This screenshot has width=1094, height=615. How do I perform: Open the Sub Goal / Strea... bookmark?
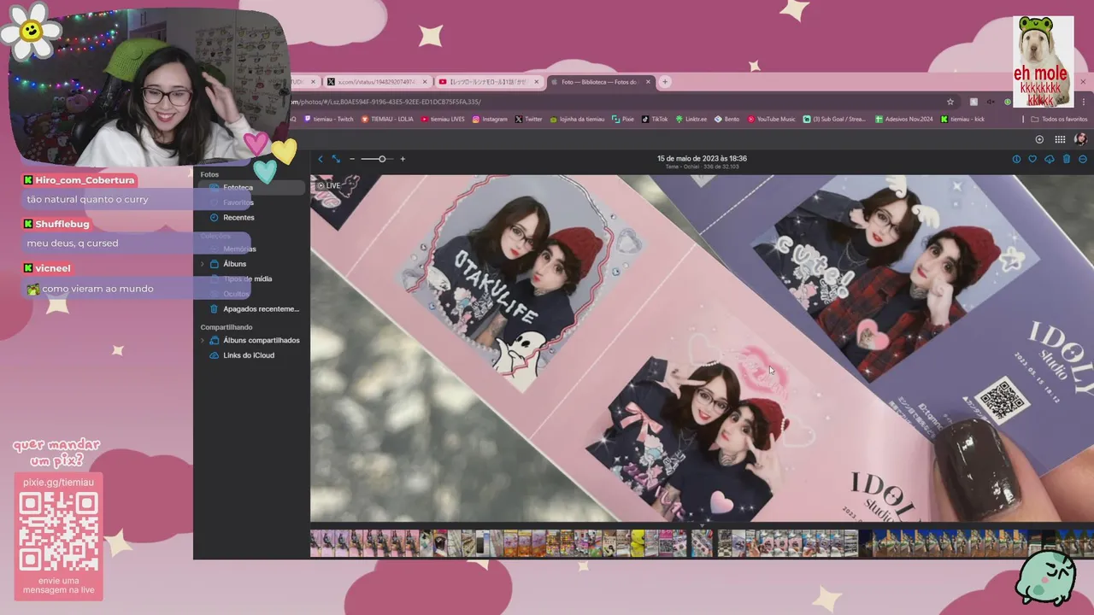pos(834,120)
